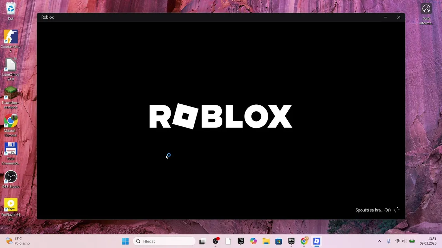Select the Counter-Strike 2 desktop shortcut
This screenshot has width=442, height=248.
[11, 41]
